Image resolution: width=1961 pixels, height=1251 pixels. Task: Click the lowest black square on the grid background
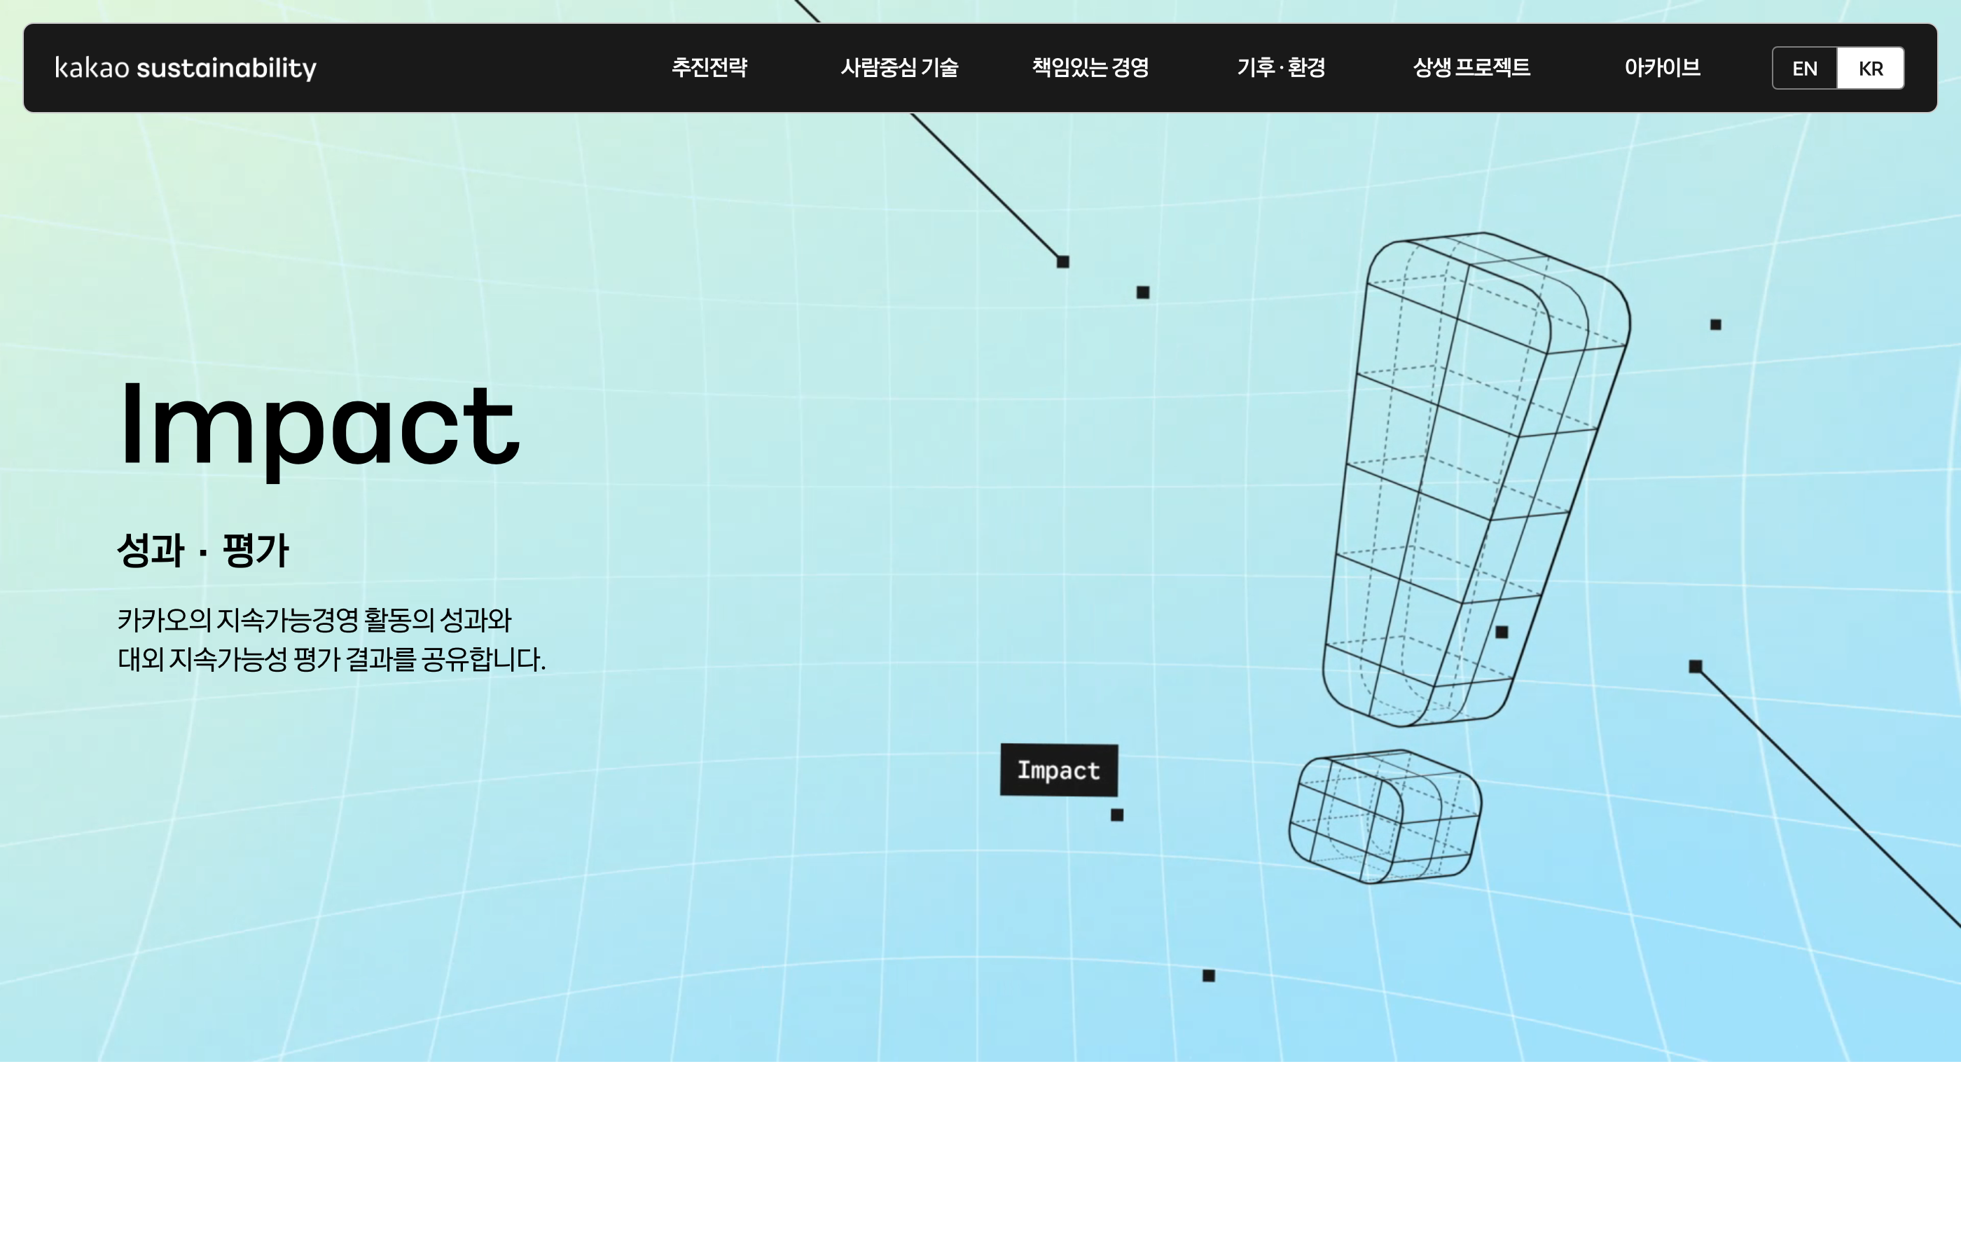click(x=1209, y=976)
